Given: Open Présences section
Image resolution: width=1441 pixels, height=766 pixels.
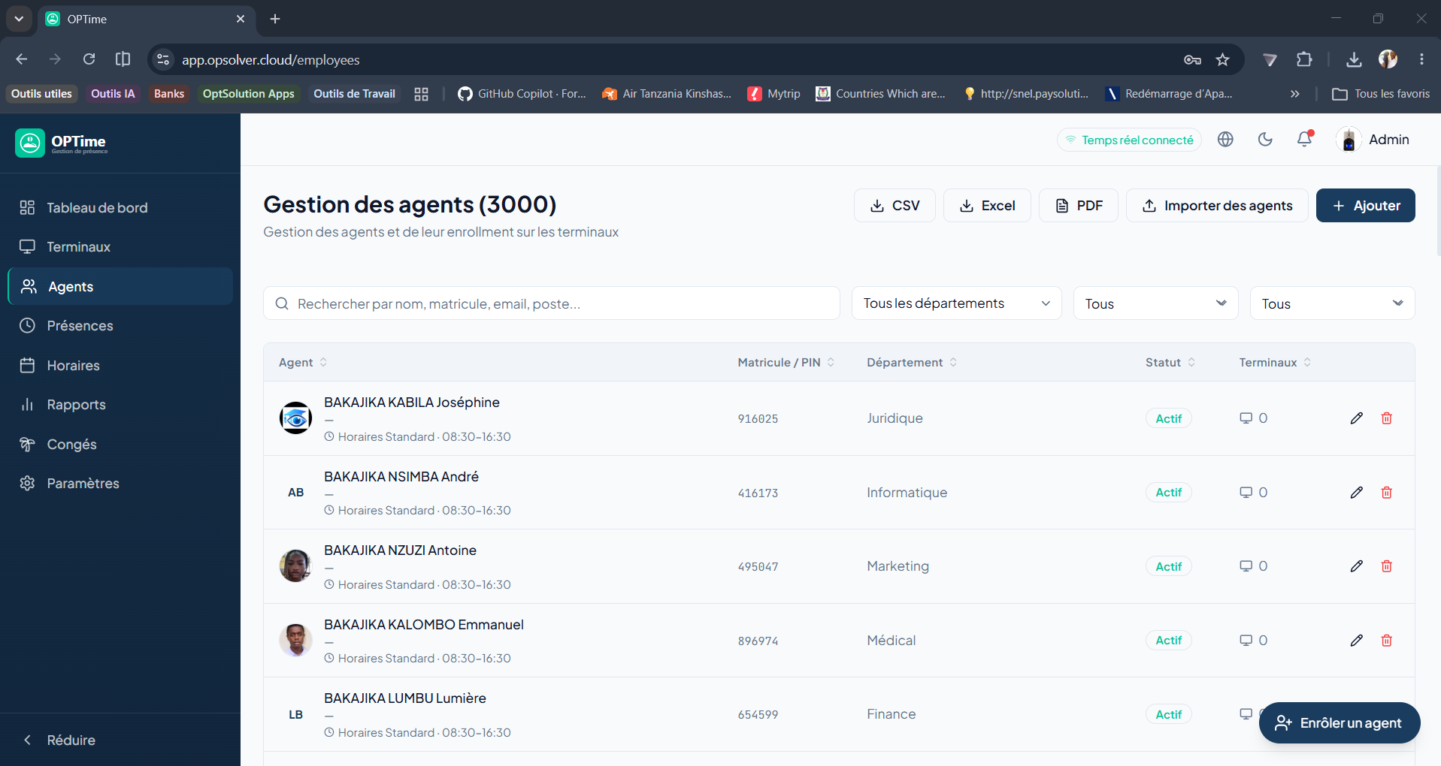Looking at the screenshot, I should [x=120, y=326].
